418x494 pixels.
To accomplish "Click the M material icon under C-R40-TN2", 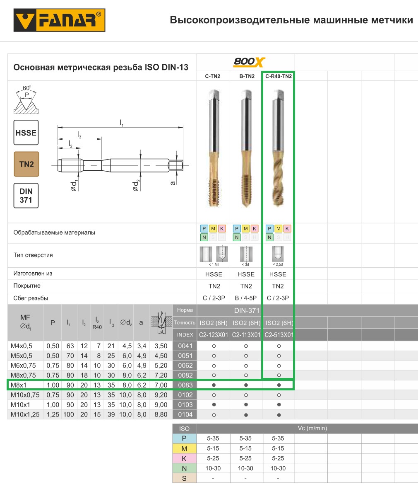I will pyautogui.click(x=279, y=228).
